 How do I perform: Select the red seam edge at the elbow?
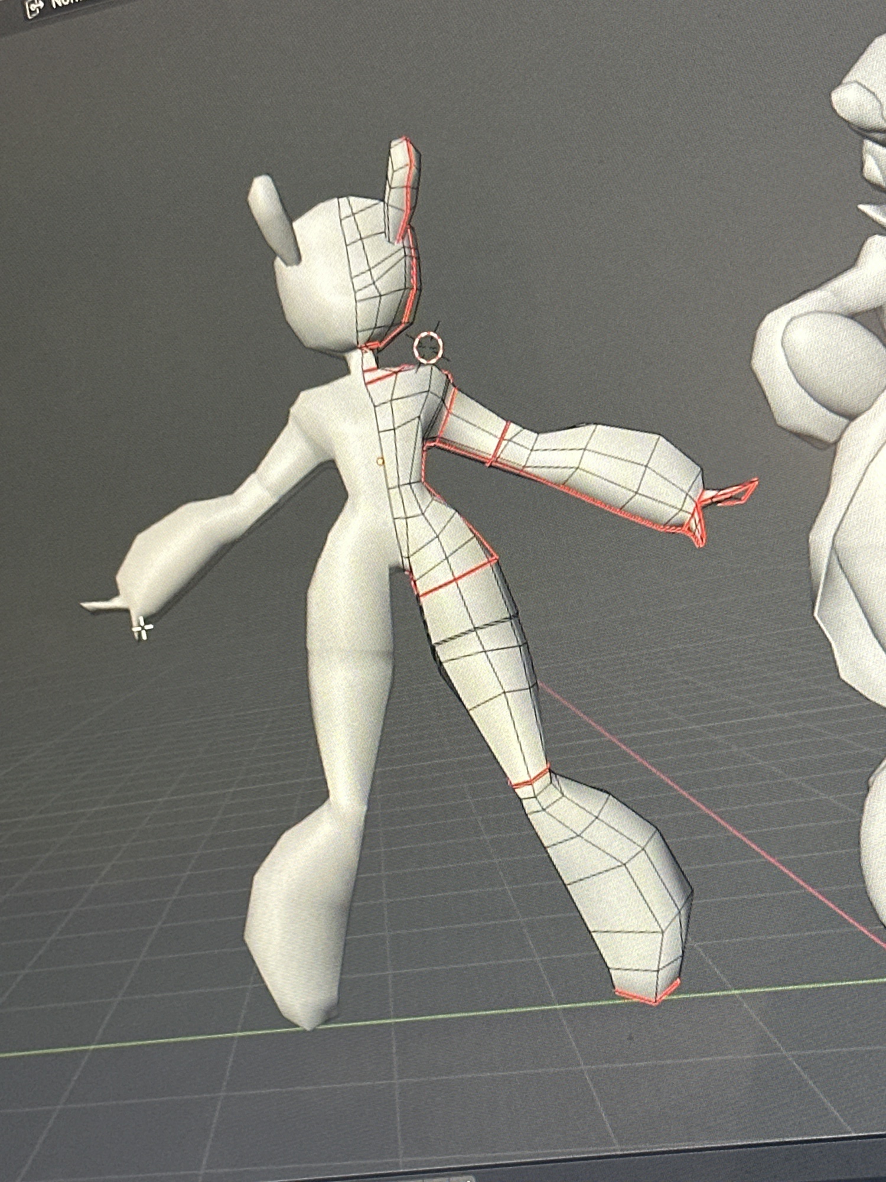pos(497,443)
